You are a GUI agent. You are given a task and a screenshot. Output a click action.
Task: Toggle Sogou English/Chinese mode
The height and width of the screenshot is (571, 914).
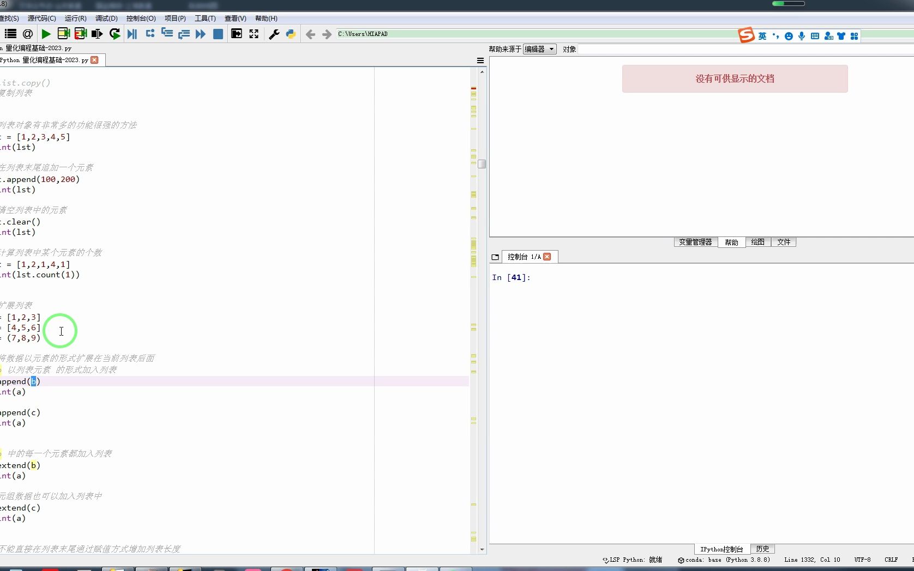click(x=762, y=36)
